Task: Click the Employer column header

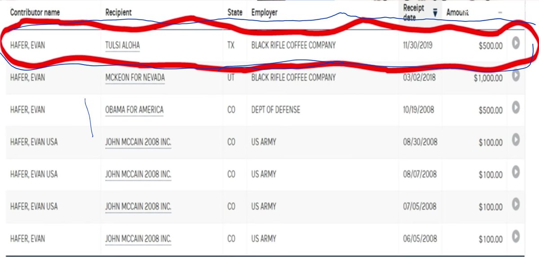Action: point(264,13)
